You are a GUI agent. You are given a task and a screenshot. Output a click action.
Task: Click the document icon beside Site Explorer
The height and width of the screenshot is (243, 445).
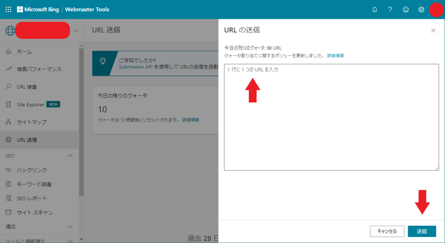[9, 104]
